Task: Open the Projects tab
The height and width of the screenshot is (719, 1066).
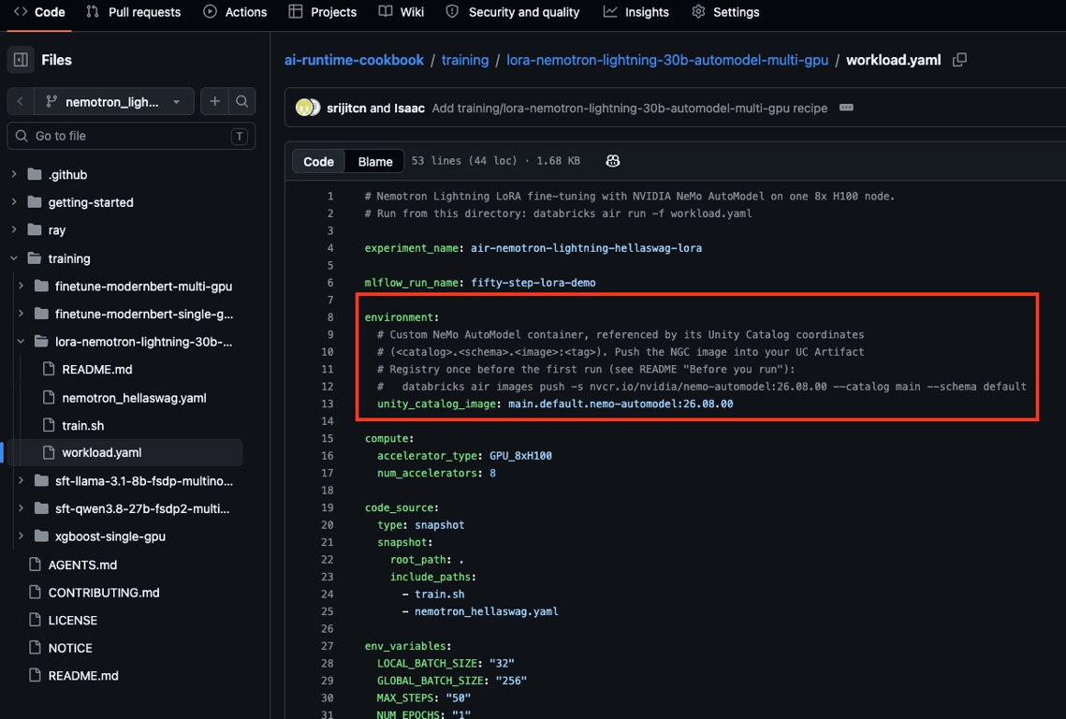Action: [x=322, y=12]
